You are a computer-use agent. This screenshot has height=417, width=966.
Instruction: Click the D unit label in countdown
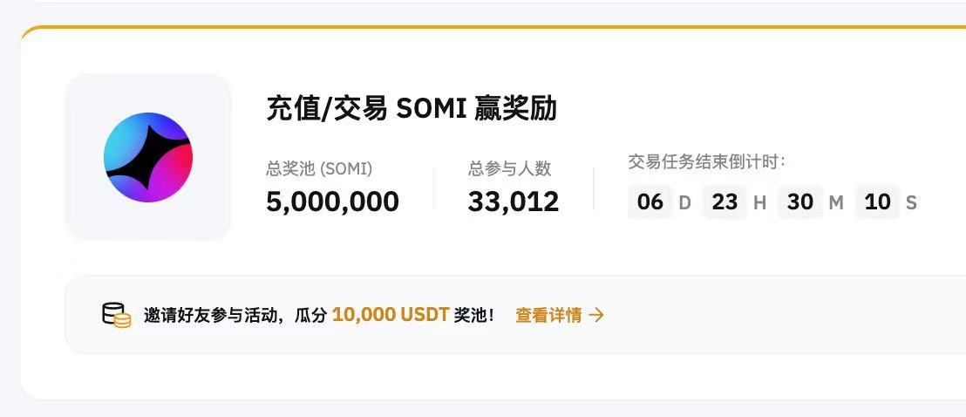[684, 202]
